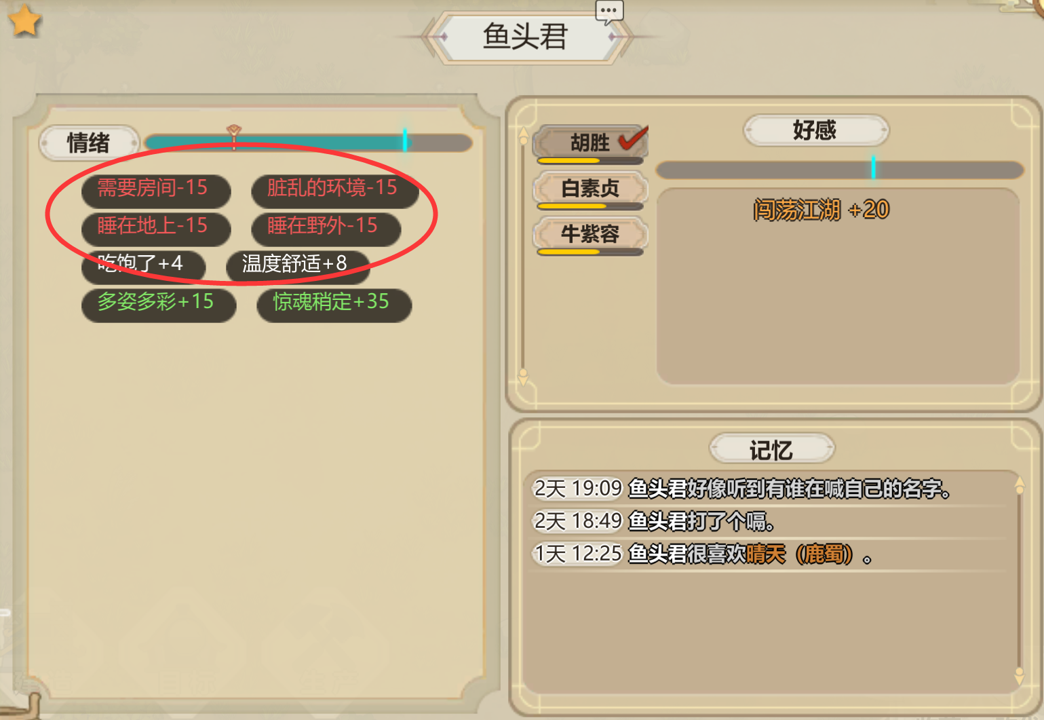Click the 好感 affection label
The image size is (1044, 720).
pos(815,130)
